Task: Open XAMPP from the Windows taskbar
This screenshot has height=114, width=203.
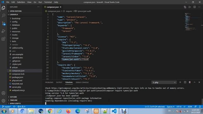Action: (x=96, y=111)
